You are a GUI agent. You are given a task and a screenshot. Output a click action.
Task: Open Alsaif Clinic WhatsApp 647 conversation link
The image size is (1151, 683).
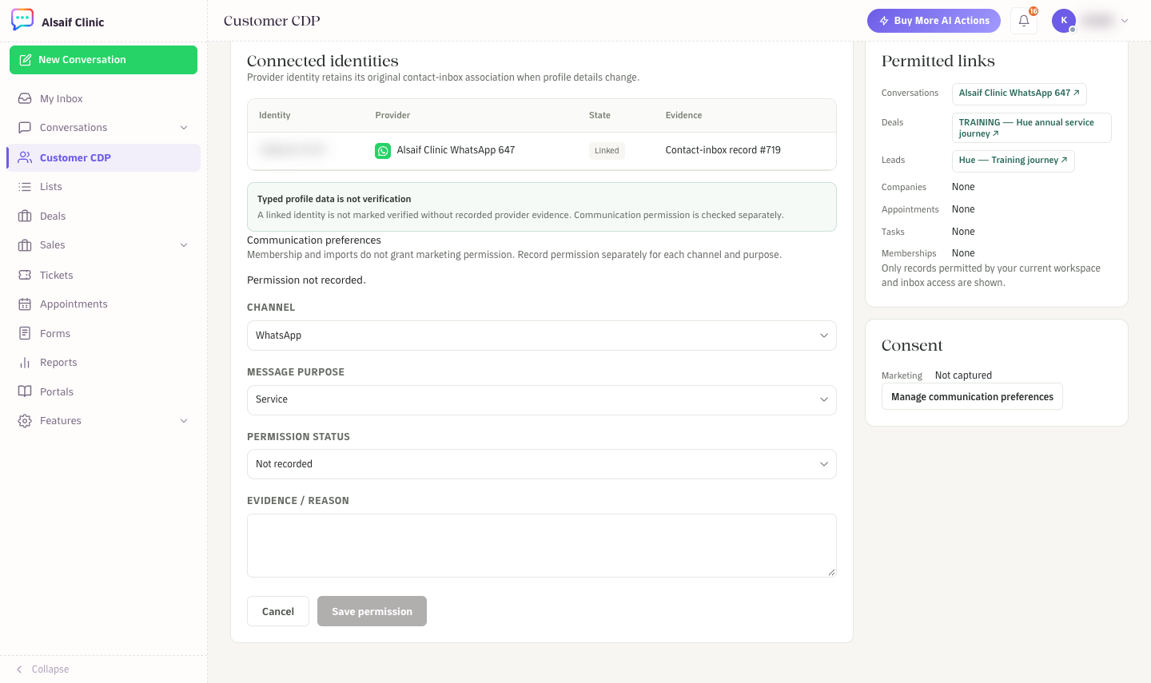point(1019,93)
